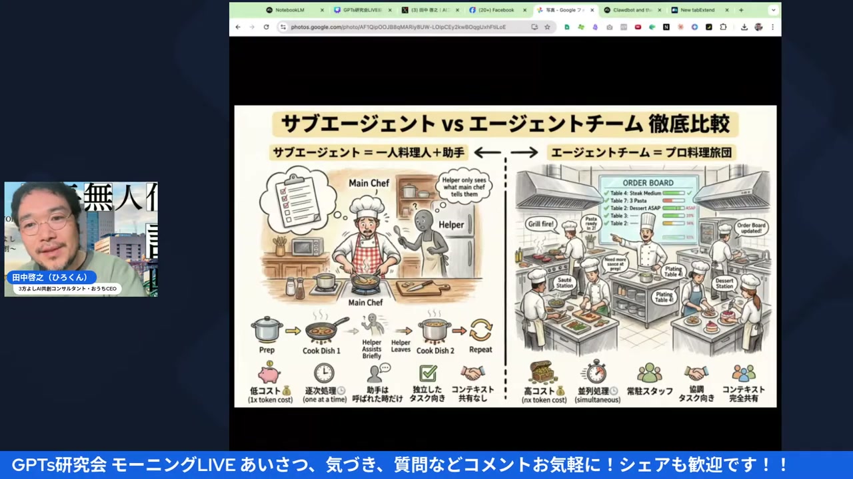Image resolution: width=853 pixels, height=479 pixels.
Task: Click the blue diamond extension icon
Action: pyautogui.click(x=694, y=27)
